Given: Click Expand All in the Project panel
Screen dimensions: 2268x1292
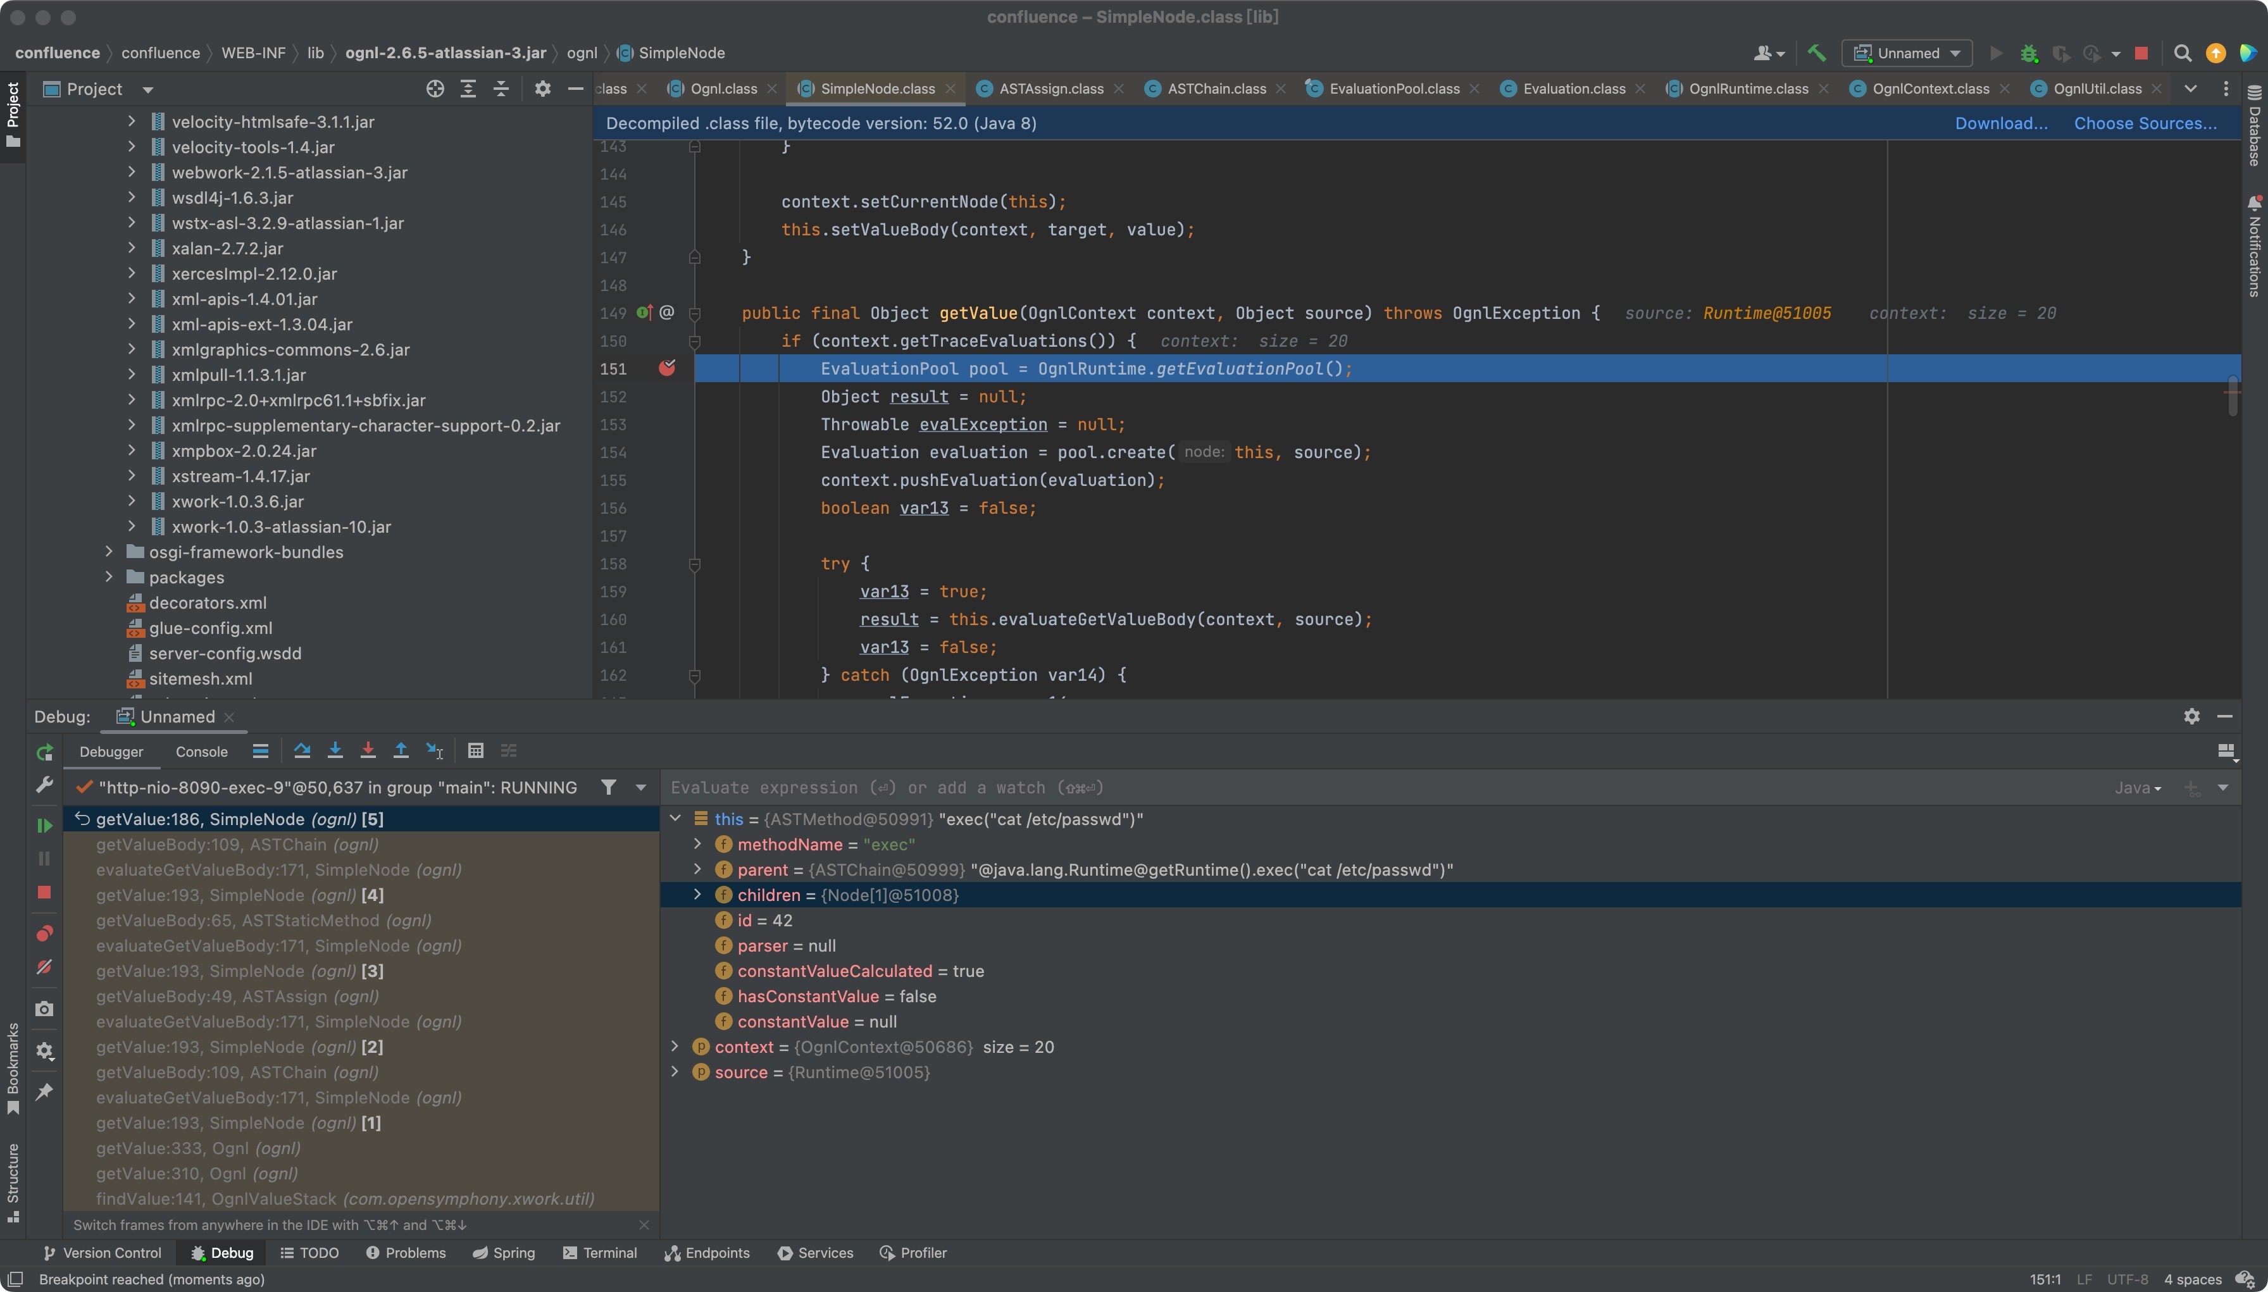Looking at the screenshot, I should 468,89.
